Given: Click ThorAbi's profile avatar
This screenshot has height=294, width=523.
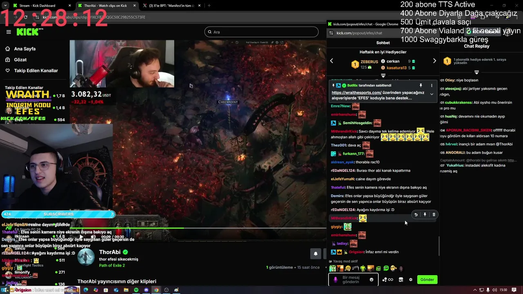Looking at the screenshot, I should [x=86, y=258].
